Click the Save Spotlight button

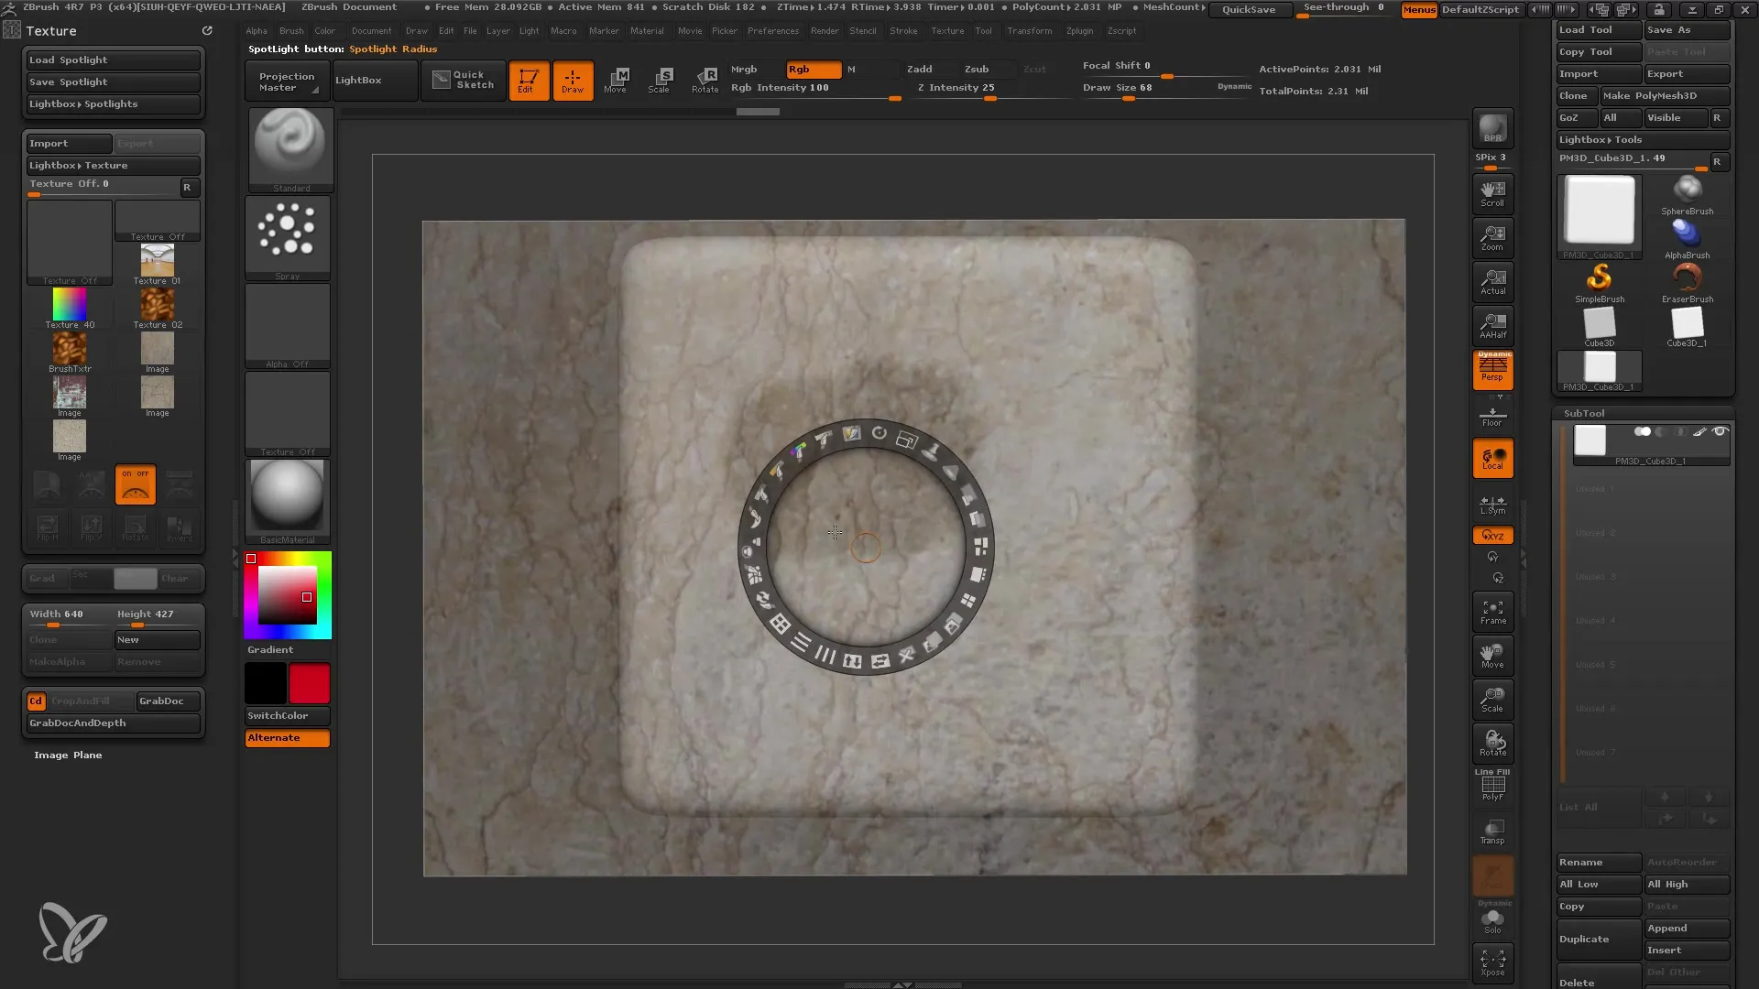(114, 82)
